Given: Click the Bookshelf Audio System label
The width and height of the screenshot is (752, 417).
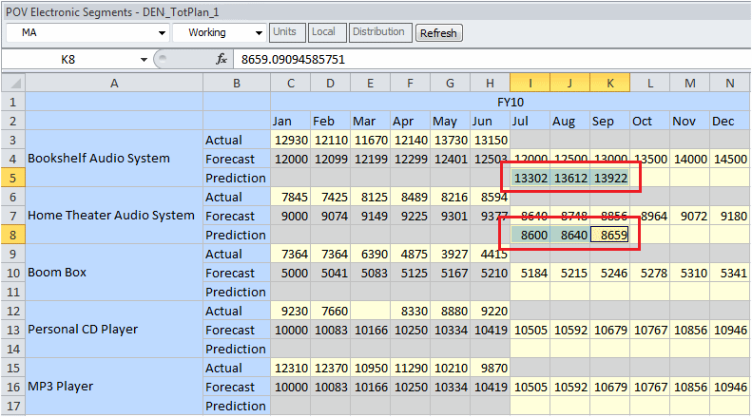Looking at the screenshot, I should [98, 159].
